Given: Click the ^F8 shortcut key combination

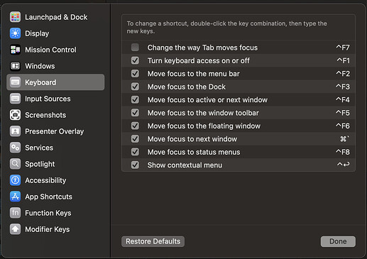Looking at the screenshot, I should point(343,152).
